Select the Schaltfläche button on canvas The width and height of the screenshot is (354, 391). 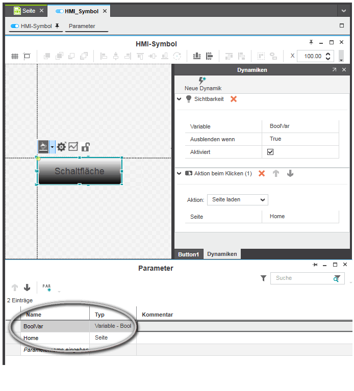point(80,171)
